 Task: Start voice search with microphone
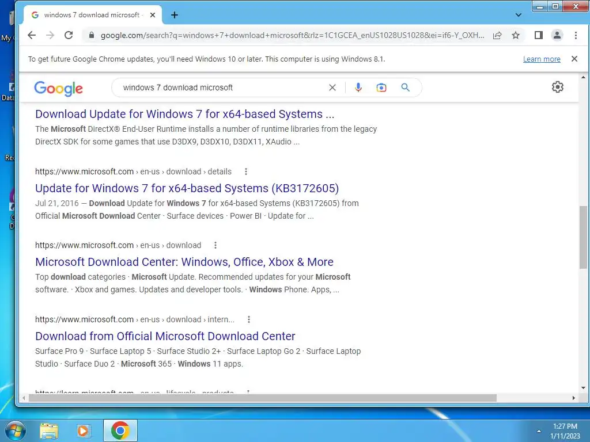(358, 87)
